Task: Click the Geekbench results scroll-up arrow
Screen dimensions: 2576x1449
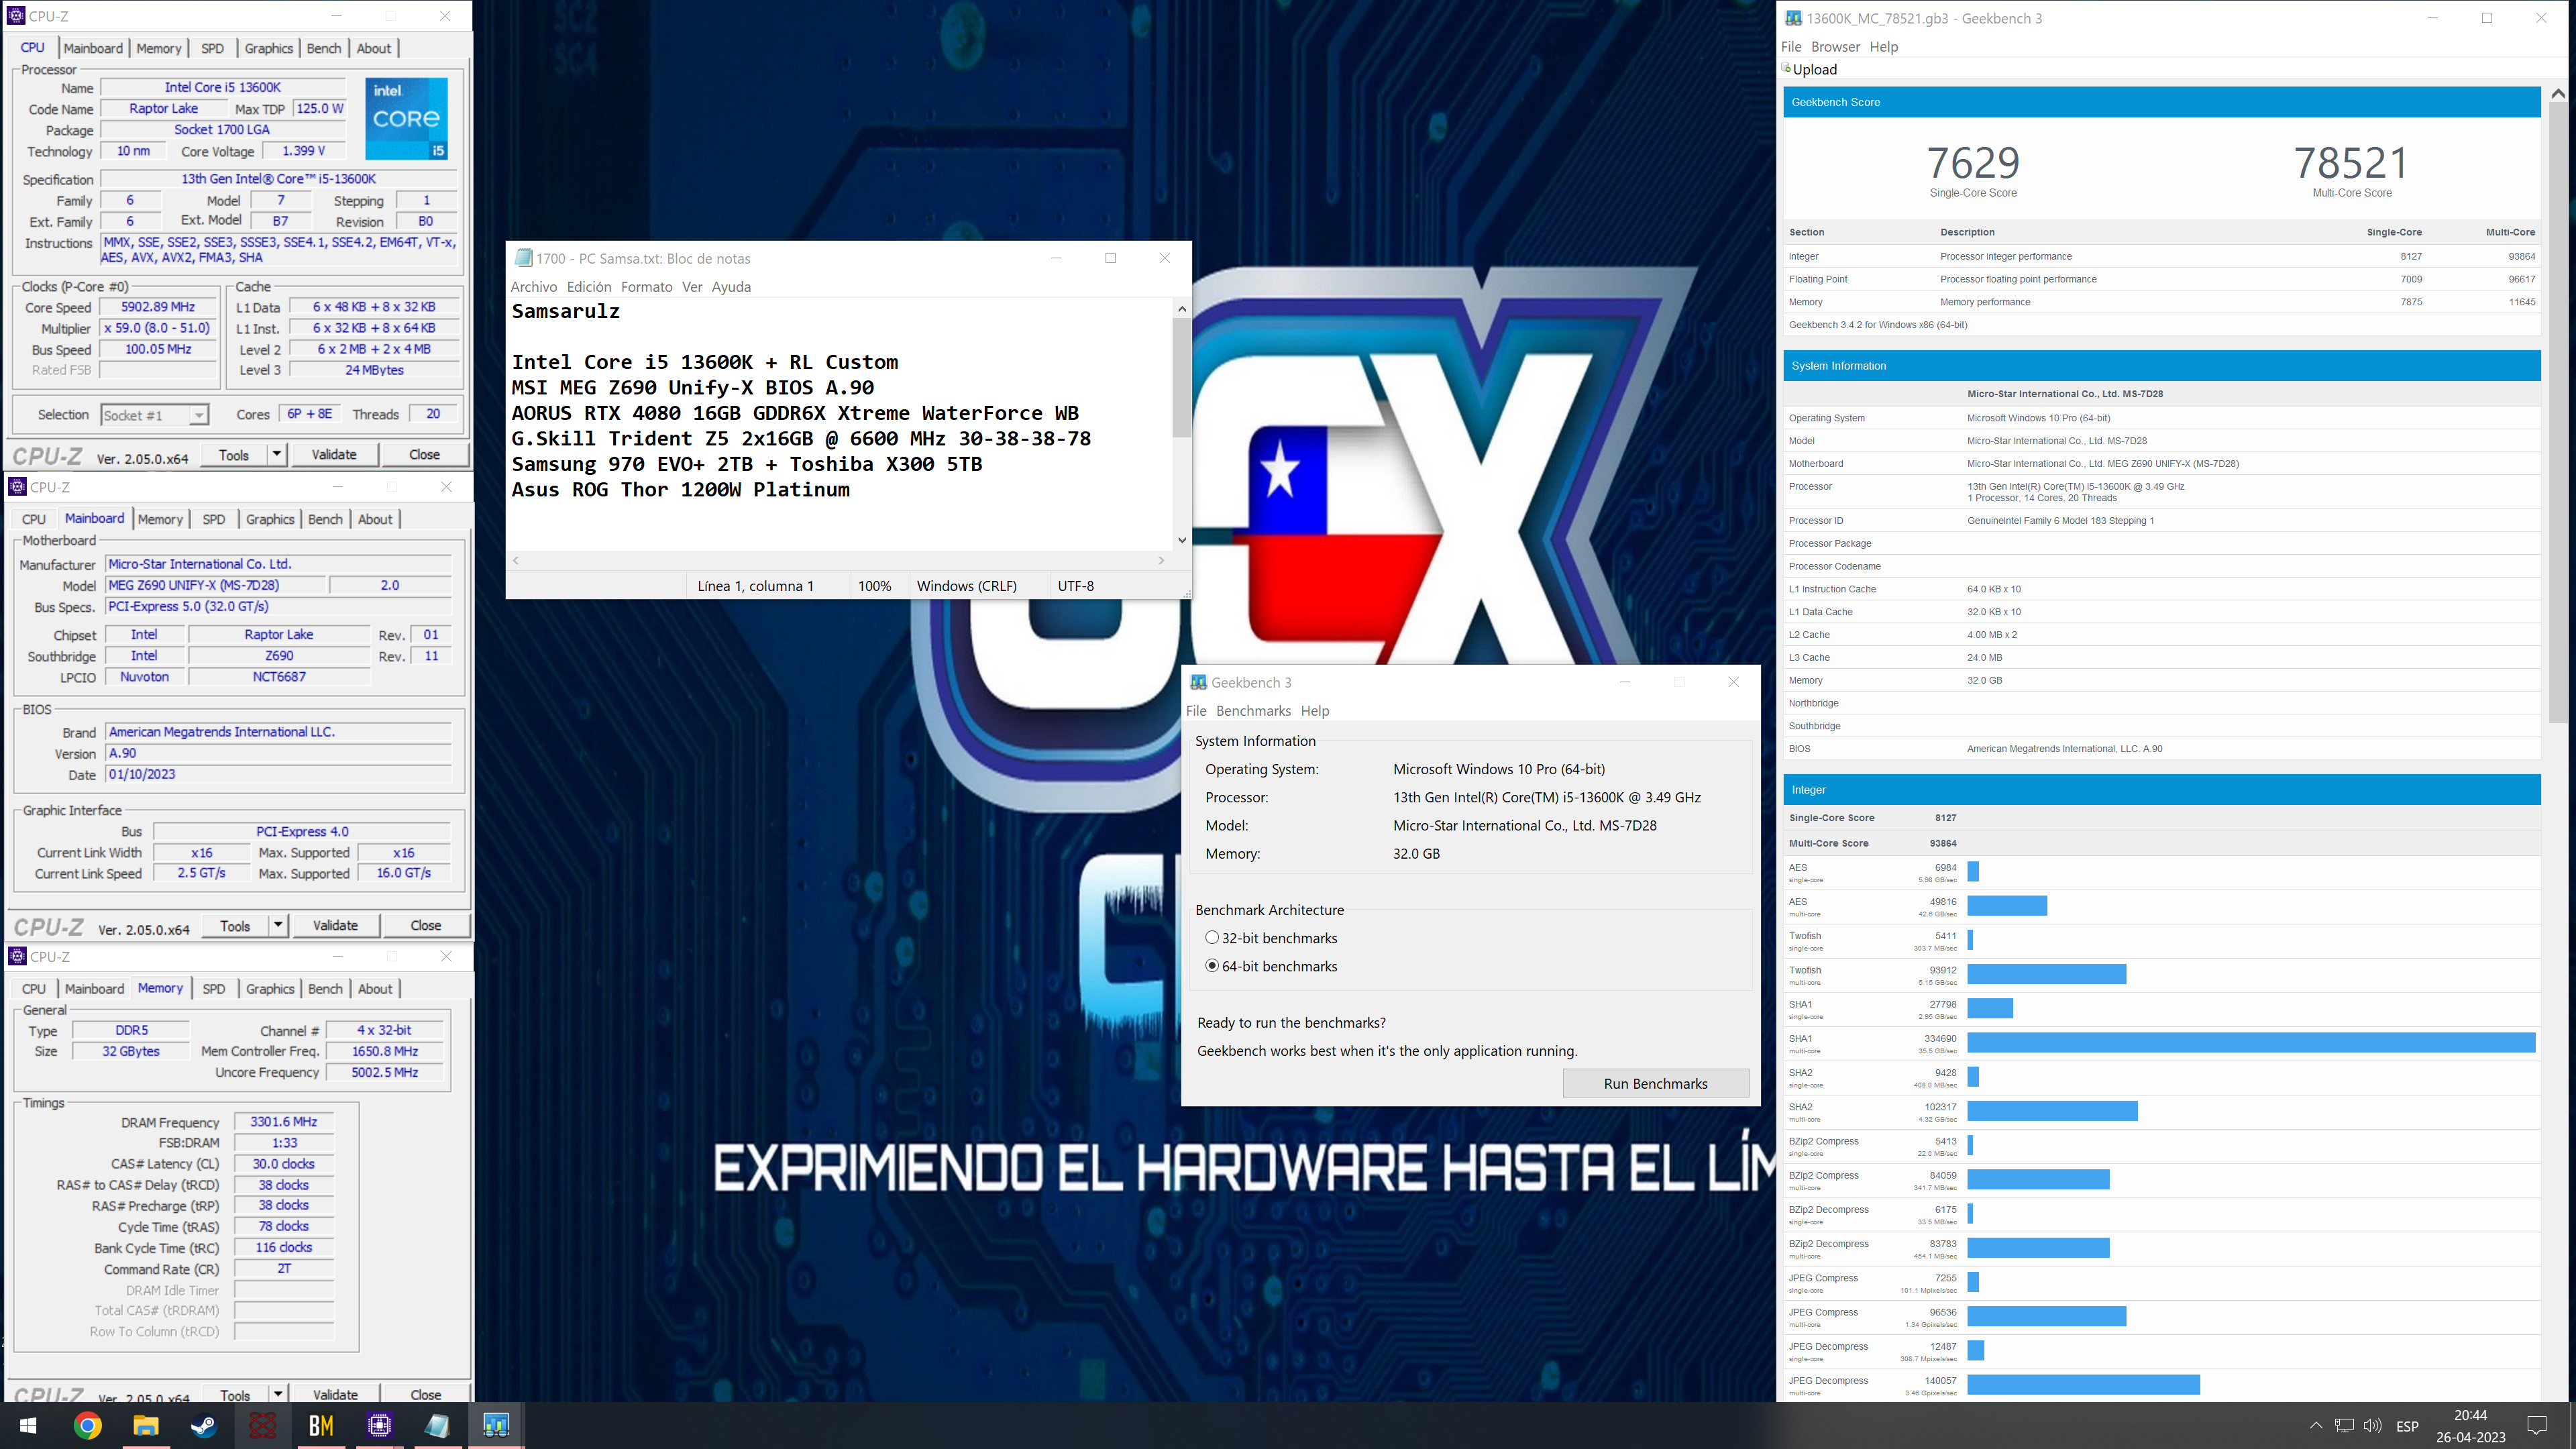Action: point(2558,93)
